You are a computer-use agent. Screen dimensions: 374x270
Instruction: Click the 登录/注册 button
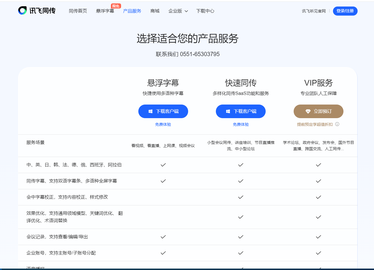345,11
